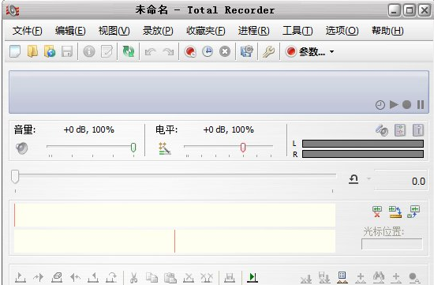Screen dimensions: 434x285
Task: Open URL with the folder-globe icon
Action: pyautogui.click(x=50, y=51)
